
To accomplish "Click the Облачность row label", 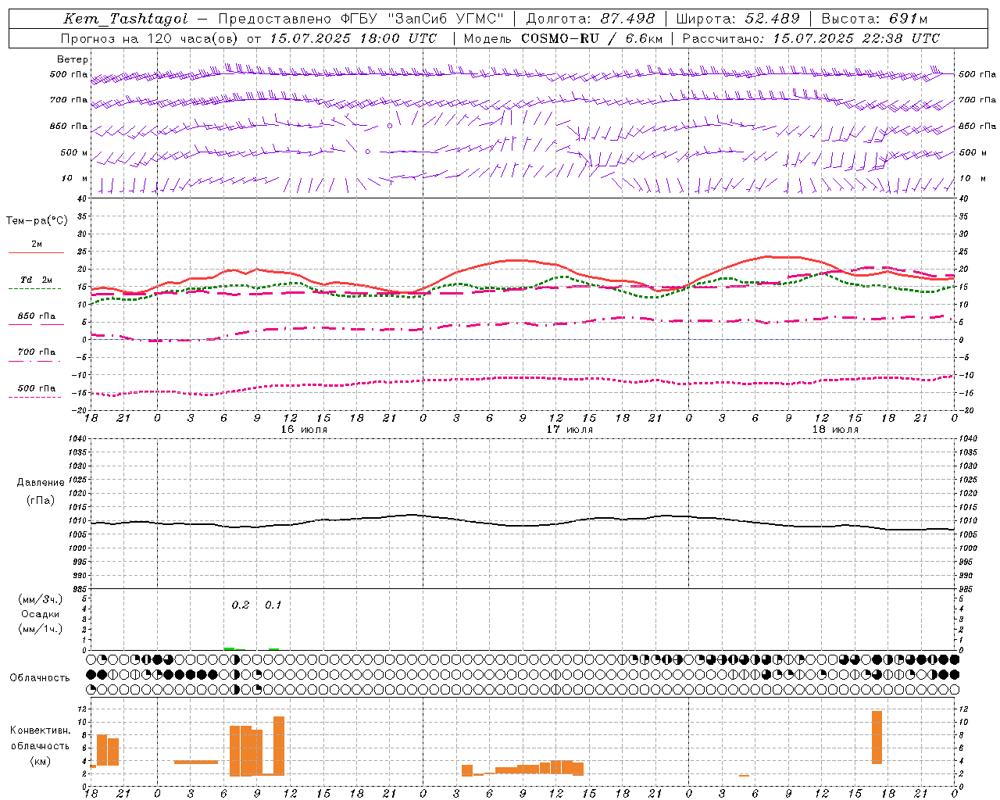I will tap(40, 677).
